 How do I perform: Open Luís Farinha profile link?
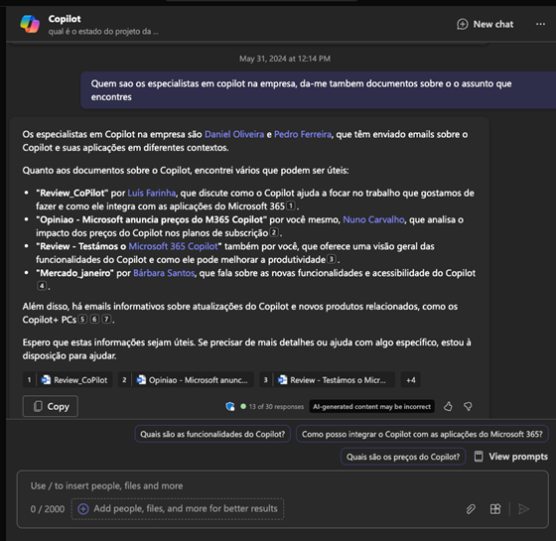click(151, 193)
